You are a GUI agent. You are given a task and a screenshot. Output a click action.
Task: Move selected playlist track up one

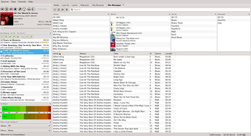(x=10, y=37)
